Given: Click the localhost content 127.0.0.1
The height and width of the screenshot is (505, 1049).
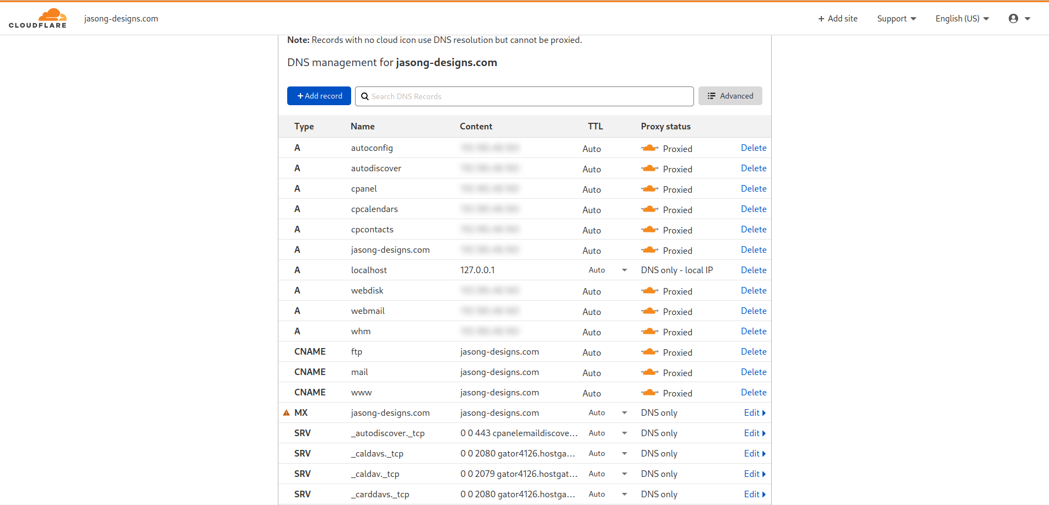Looking at the screenshot, I should pos(477,270).
